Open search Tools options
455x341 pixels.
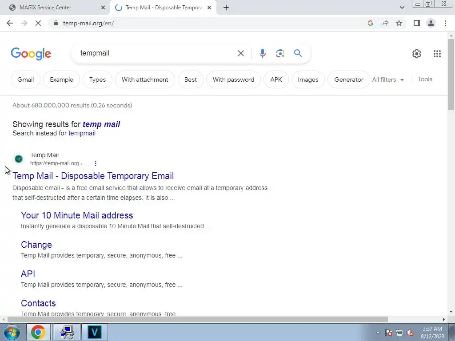coord(425,79)
